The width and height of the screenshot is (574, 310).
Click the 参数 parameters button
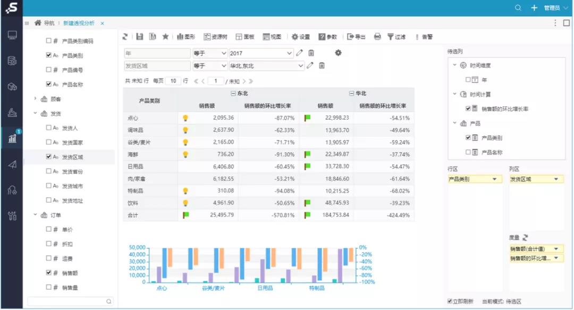(327, 37)
